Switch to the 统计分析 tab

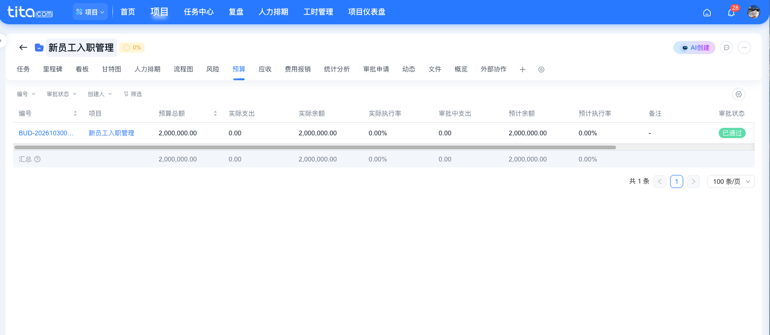[337, 69]
